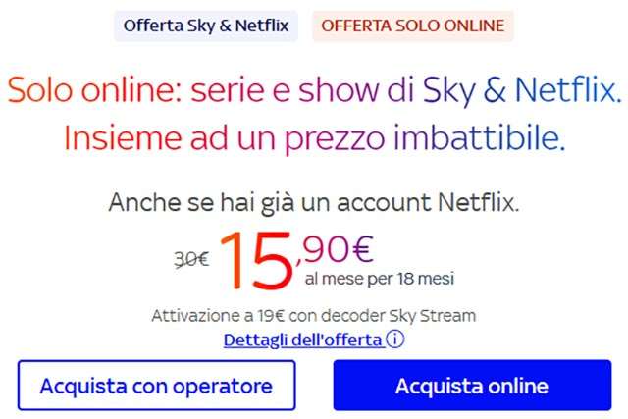
Task: Click 'Sky & Netflix.' in the blue headline
Action: tap(522, 90)
